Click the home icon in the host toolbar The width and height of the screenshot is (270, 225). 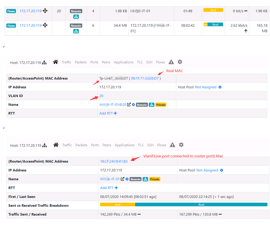55,62
